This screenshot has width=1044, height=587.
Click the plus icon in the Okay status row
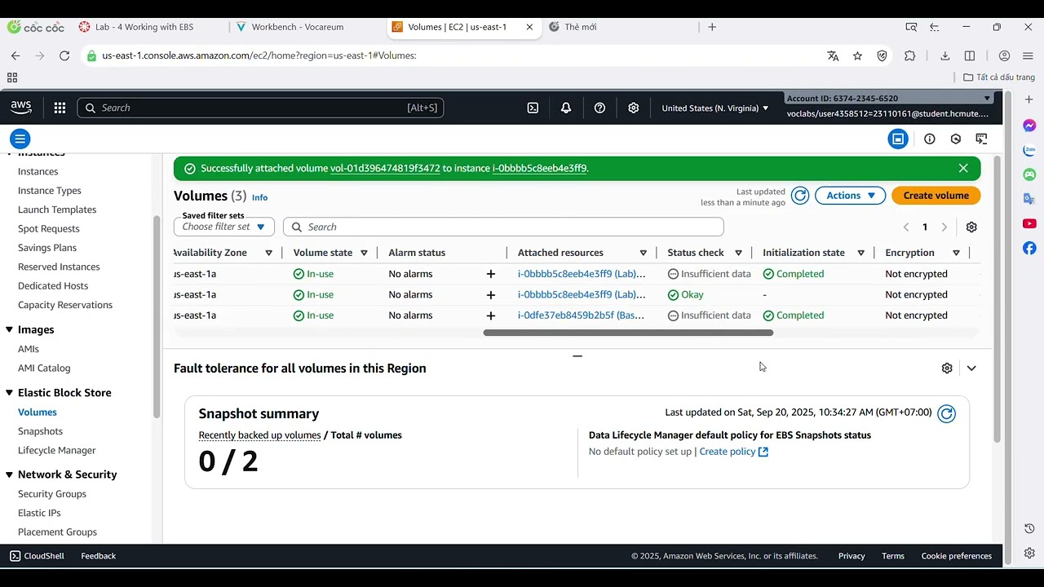(x=491, y=295)
